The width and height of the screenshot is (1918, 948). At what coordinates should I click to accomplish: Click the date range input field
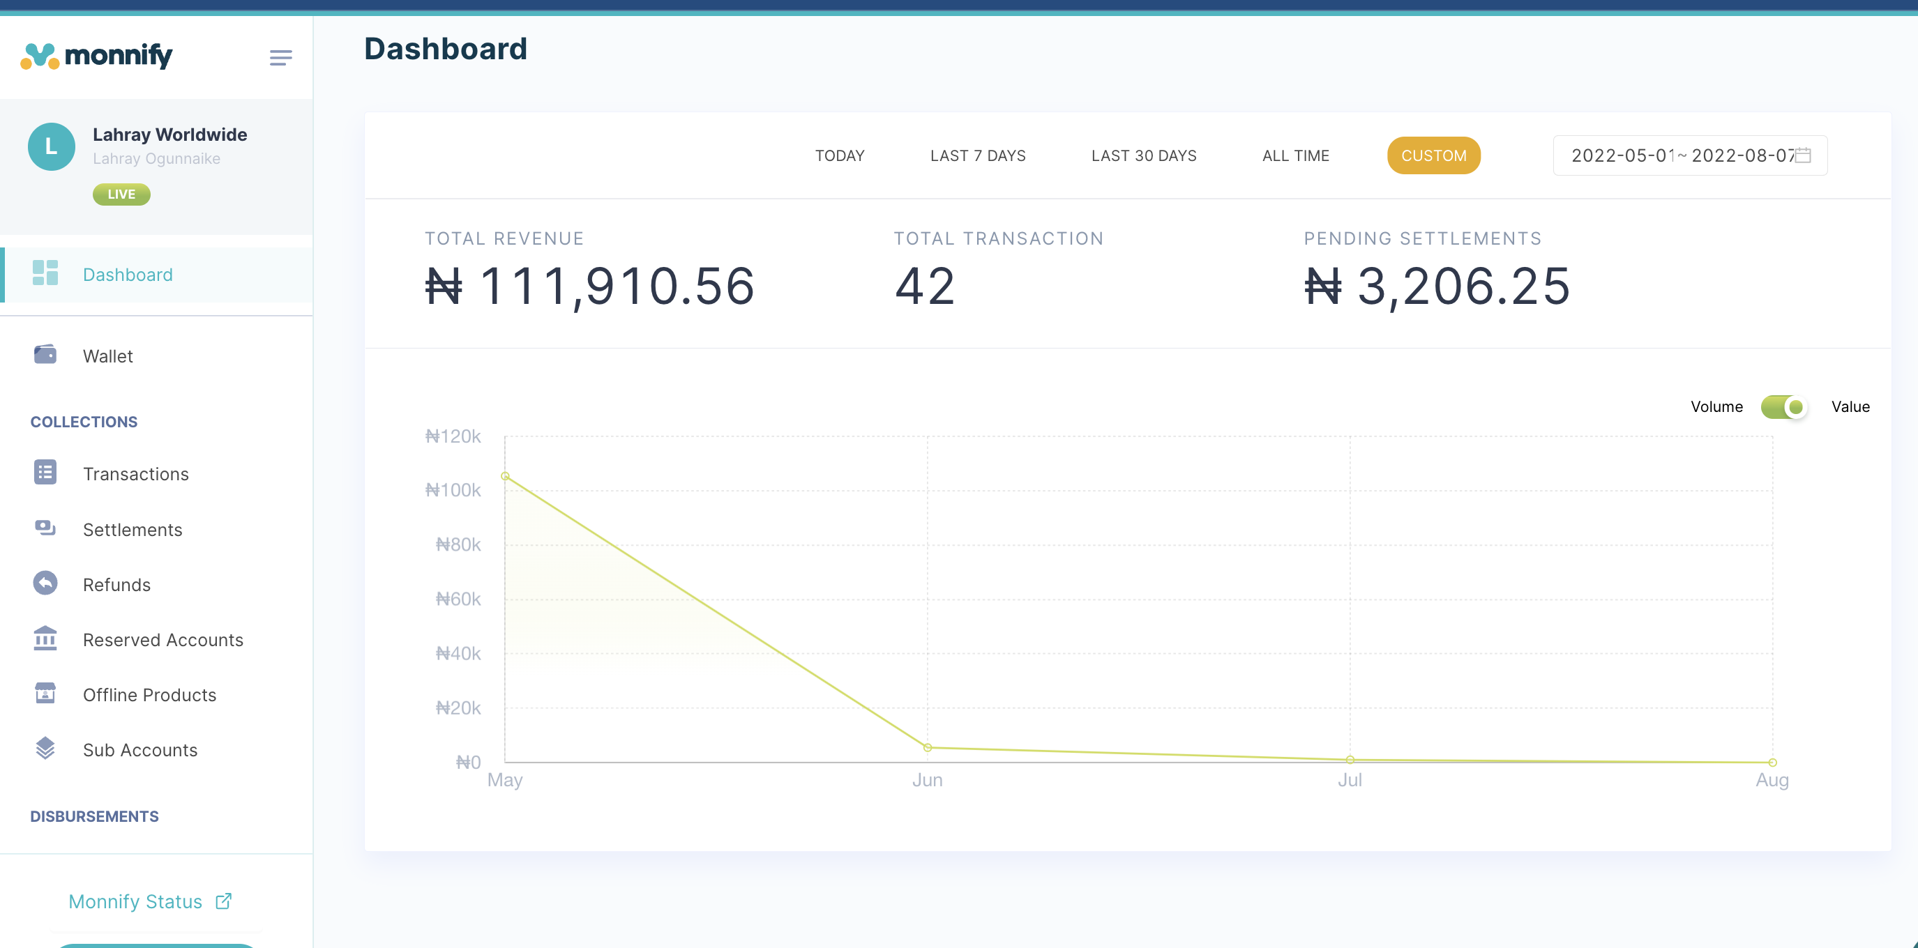(x=1675, y=155)
